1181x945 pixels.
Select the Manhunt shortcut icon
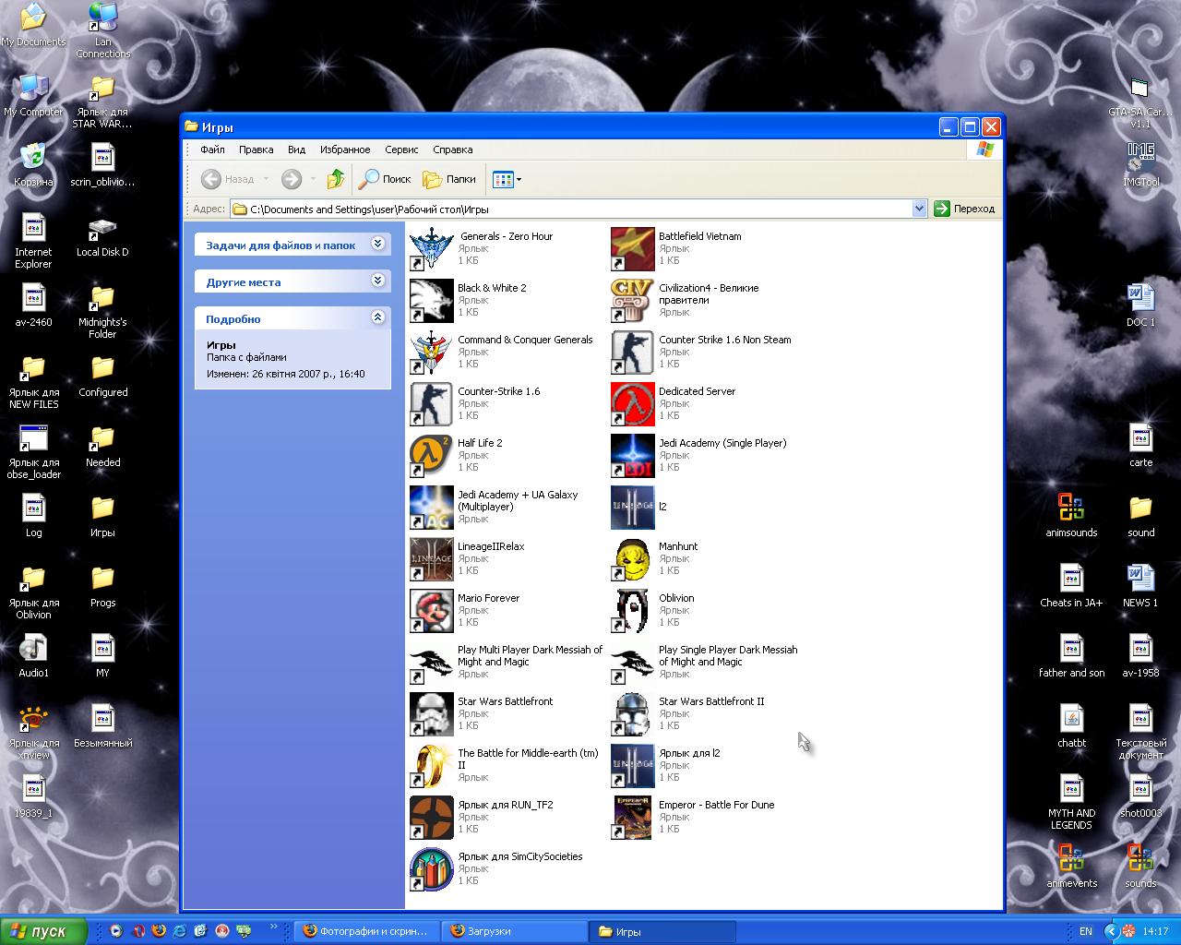point(633,559)
